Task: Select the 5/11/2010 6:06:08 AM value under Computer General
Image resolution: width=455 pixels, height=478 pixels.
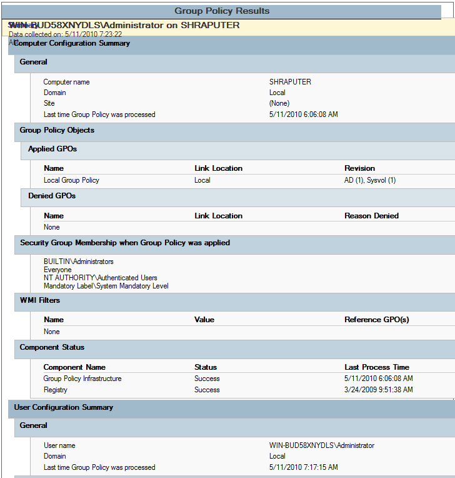Action: coord(303,114)
